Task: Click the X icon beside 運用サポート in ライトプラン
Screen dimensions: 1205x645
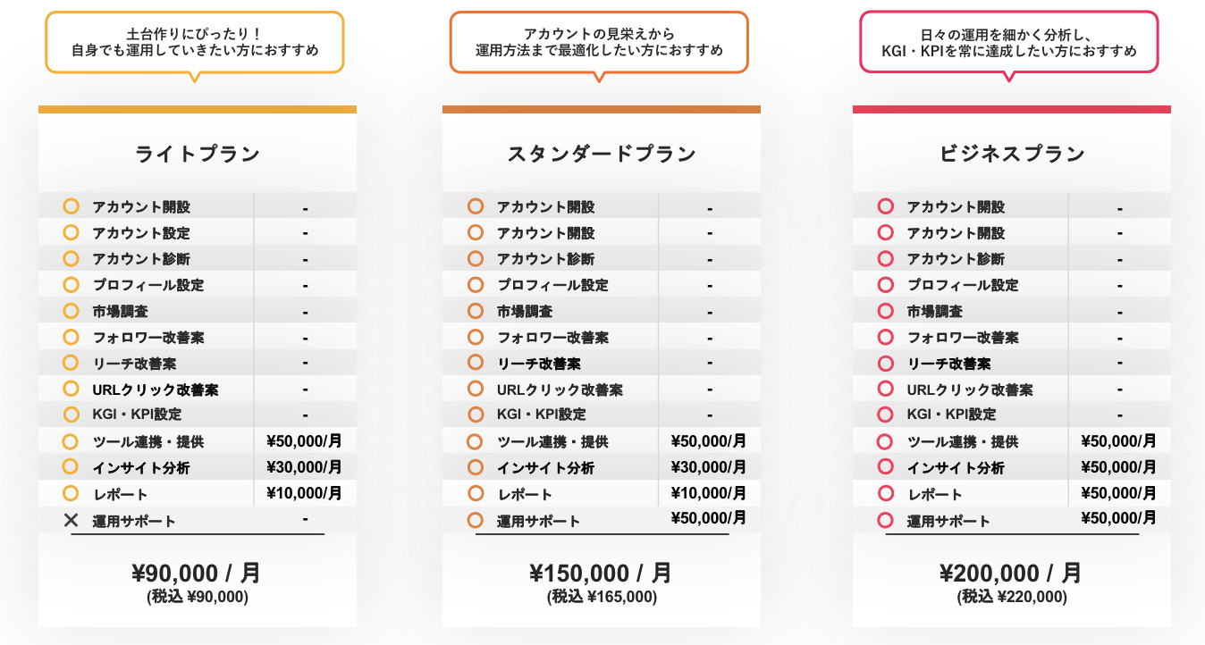Action: point(72,520)
